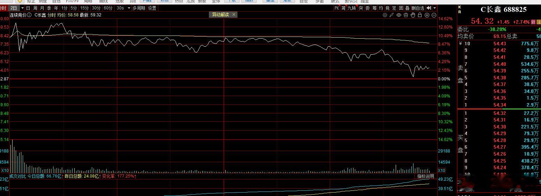Image resolution: width=541 pixels, height=196 pixels.
Task: Expand the 2日 period dropdown arrow
Action: (x=22, y=8)
